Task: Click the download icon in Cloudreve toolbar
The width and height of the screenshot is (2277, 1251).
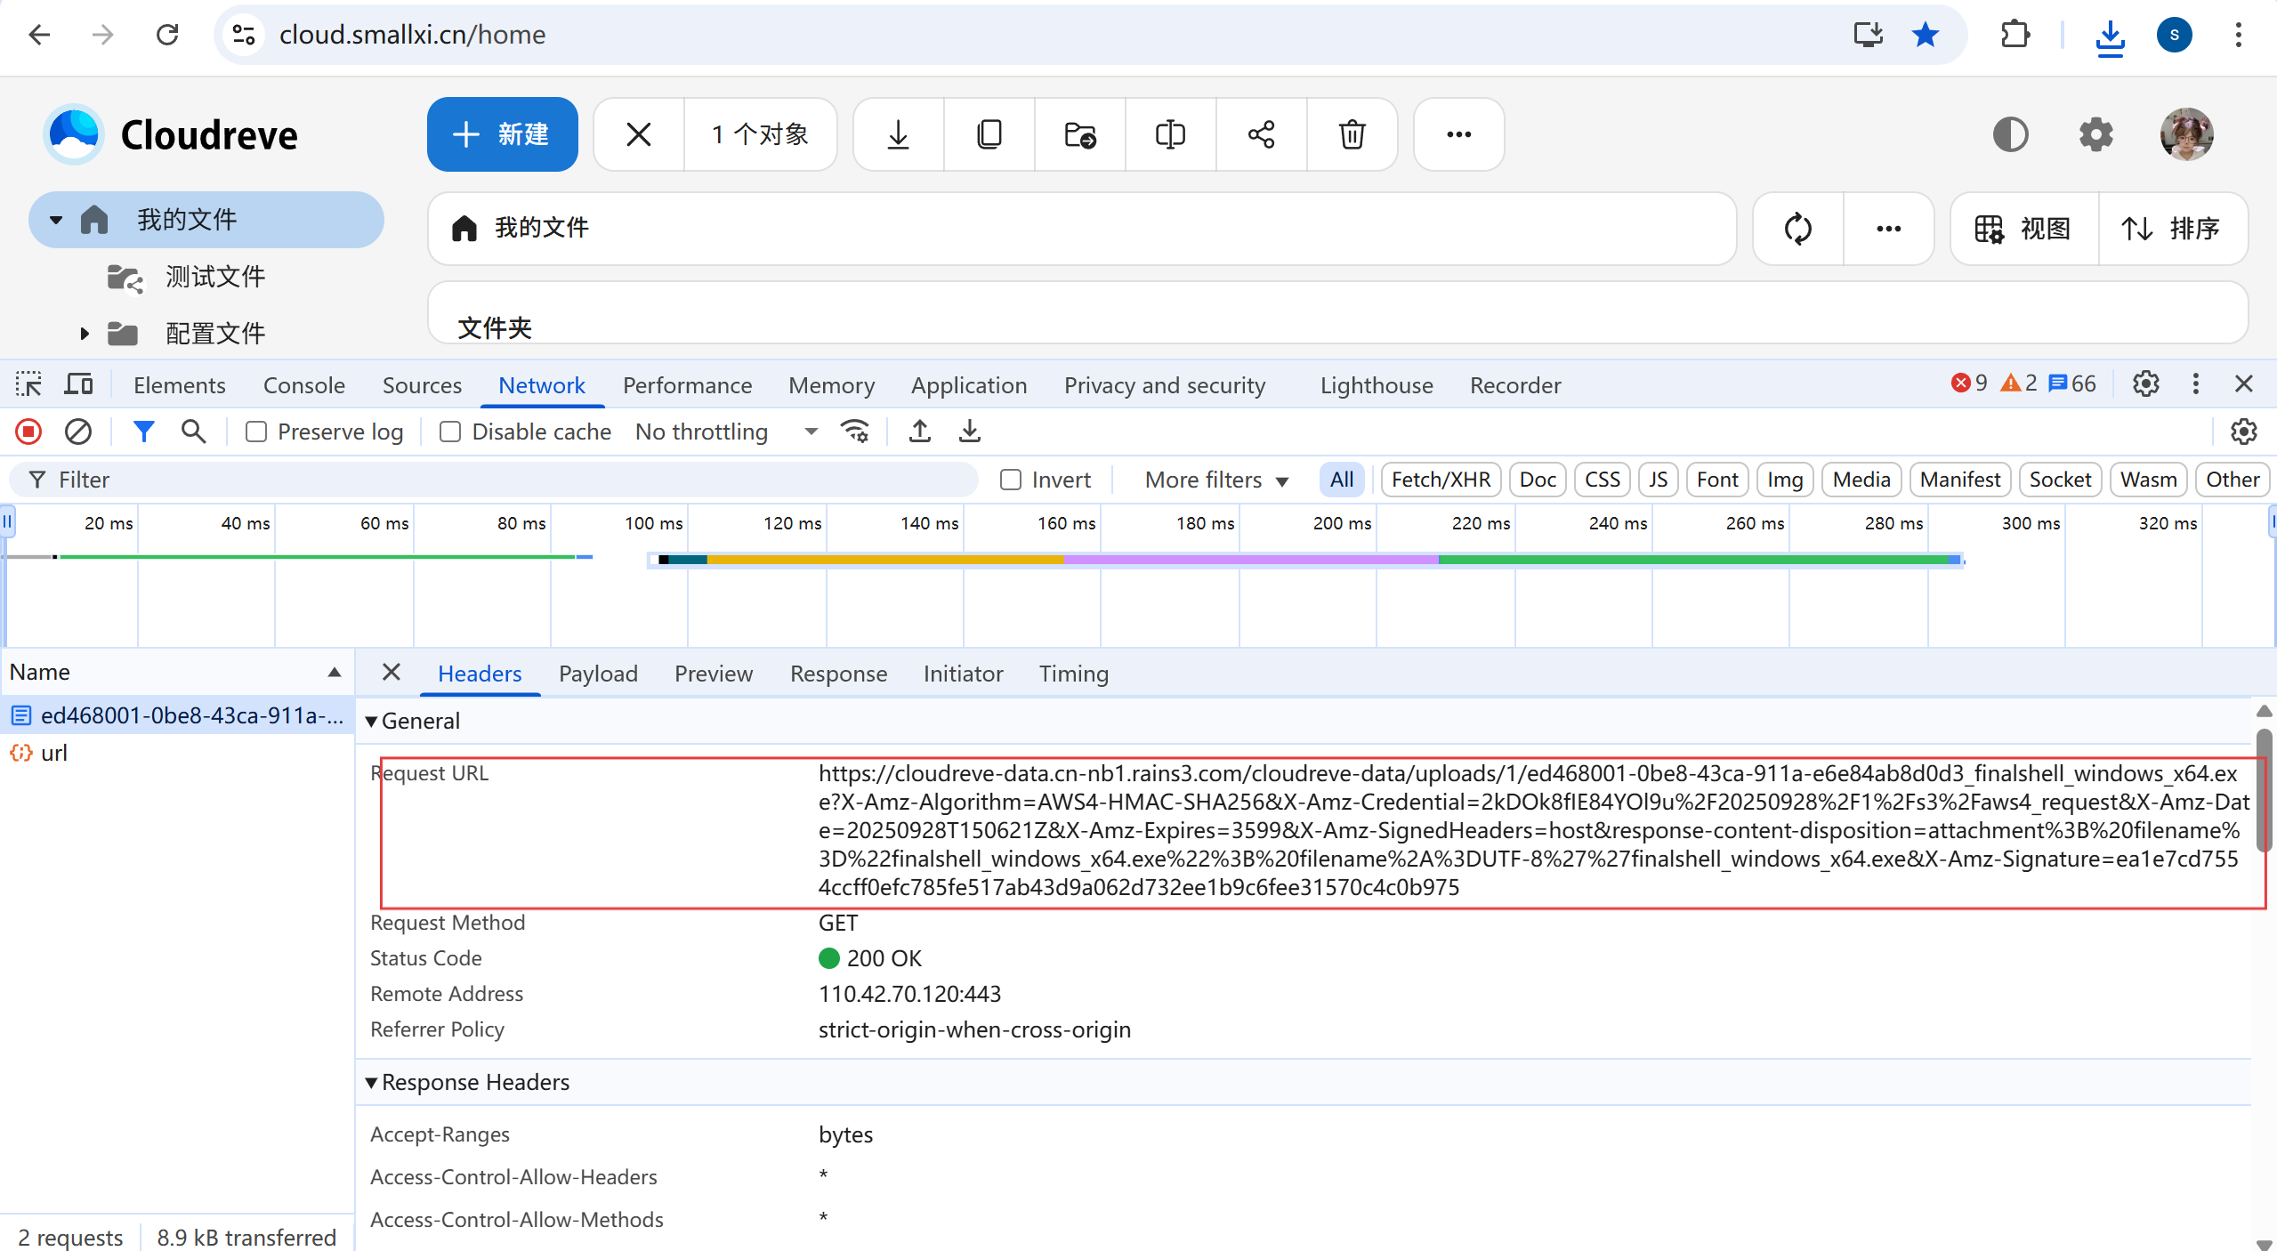Action: 899,134
